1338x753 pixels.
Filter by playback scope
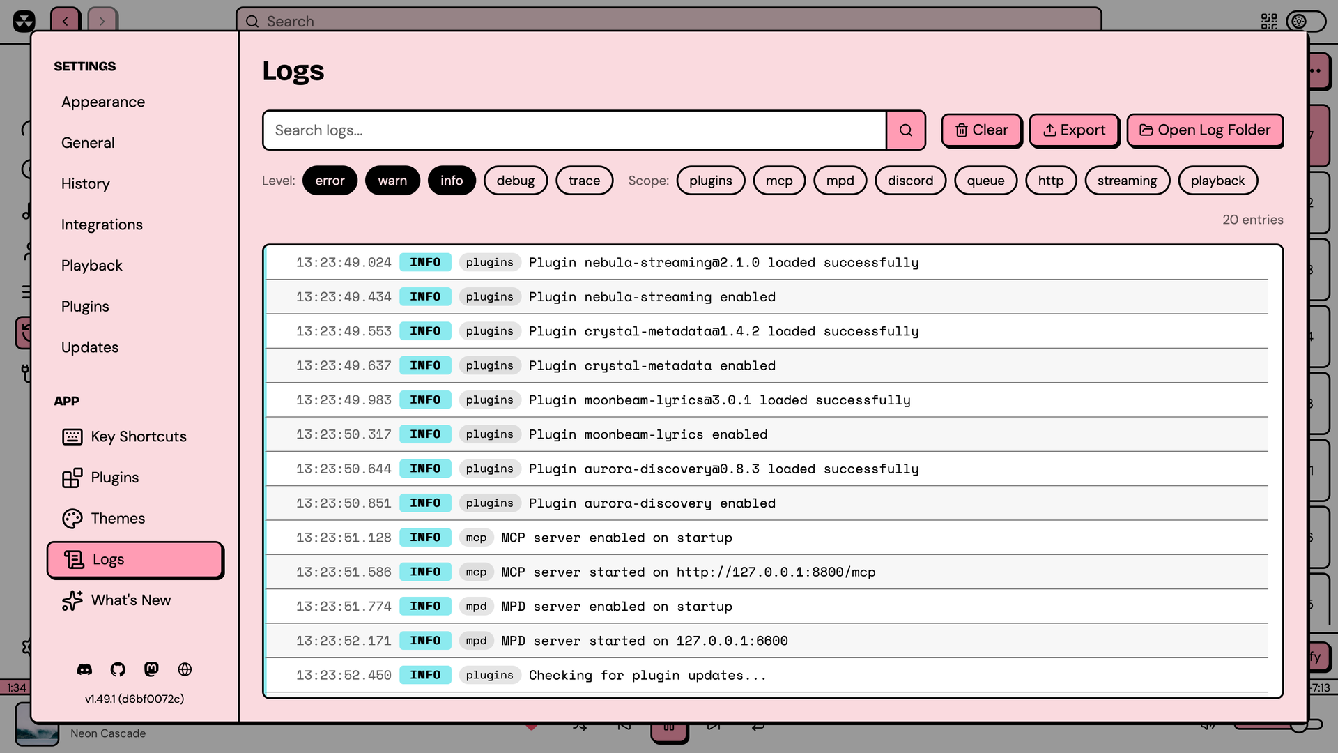click(x=1217, y=181)
